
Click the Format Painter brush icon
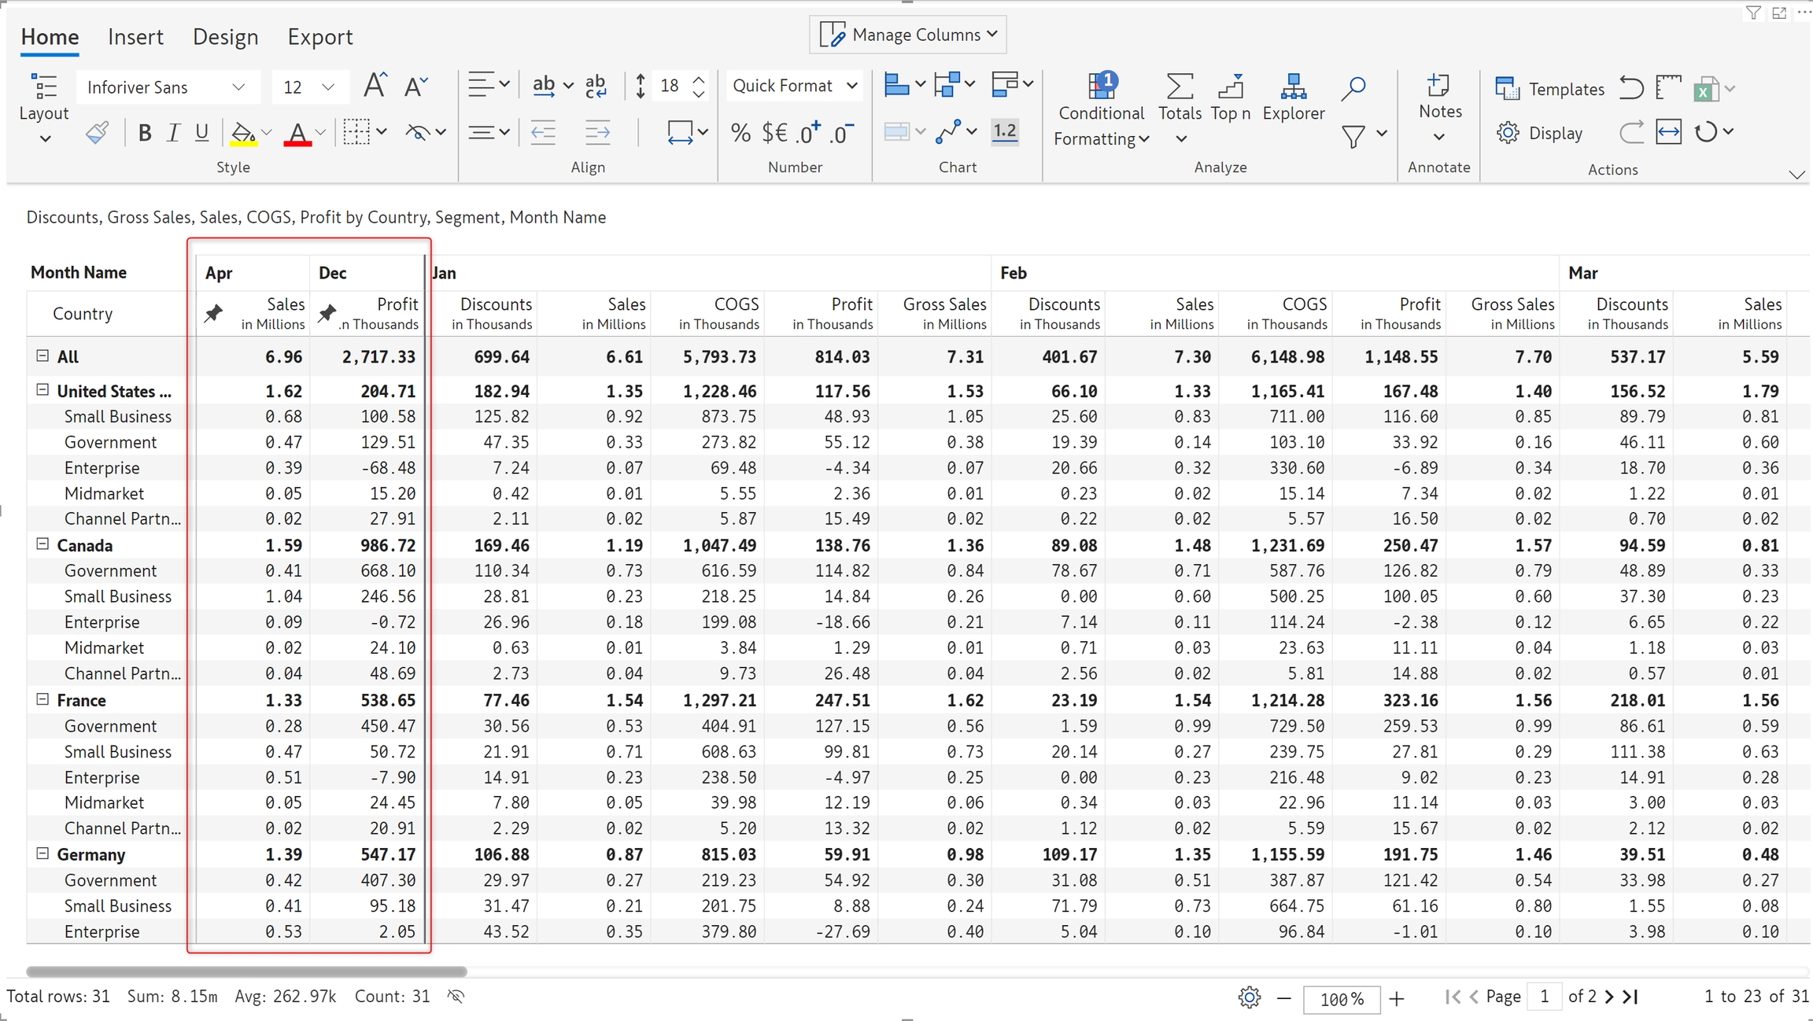point(97,133)
